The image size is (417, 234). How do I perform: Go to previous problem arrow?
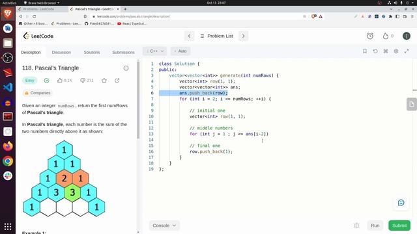pos(189,36)
